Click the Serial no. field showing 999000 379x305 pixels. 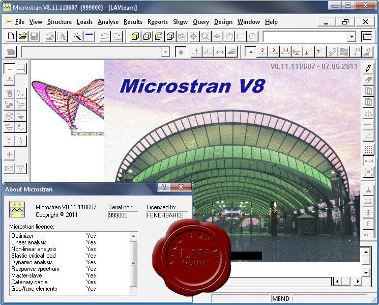[x=123, y=215]
